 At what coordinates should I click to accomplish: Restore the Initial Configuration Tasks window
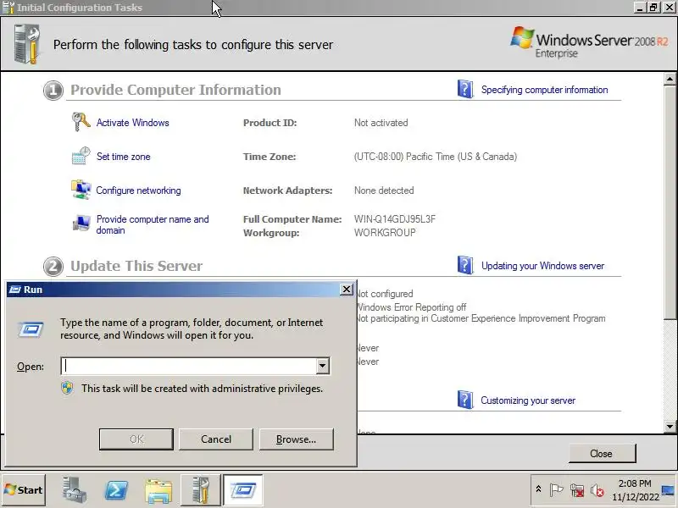coord(653,8)
